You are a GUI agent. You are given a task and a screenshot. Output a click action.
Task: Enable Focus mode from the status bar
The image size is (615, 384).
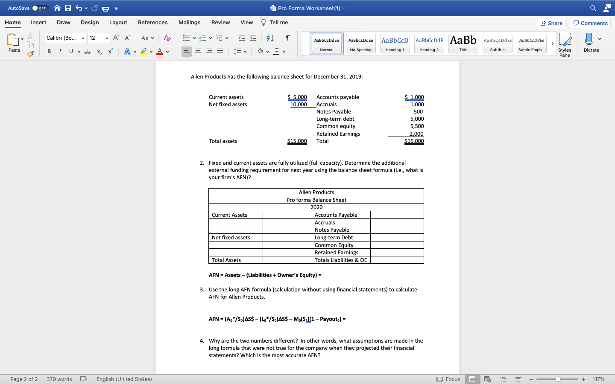(x=448, y=379)
